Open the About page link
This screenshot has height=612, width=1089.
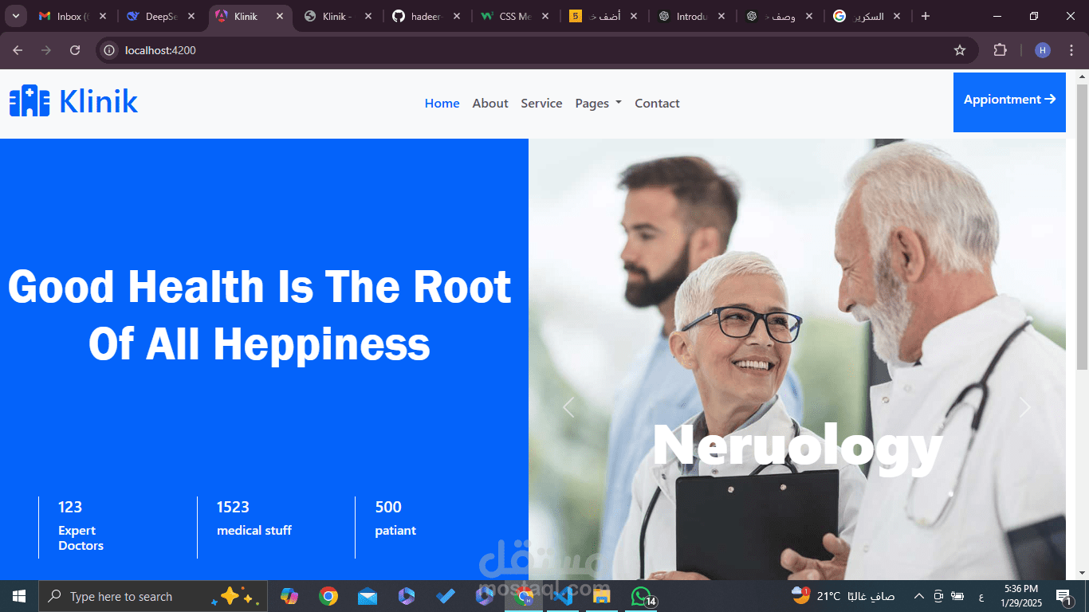489,103
